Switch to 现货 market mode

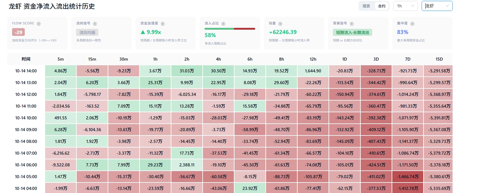[366, 6]
